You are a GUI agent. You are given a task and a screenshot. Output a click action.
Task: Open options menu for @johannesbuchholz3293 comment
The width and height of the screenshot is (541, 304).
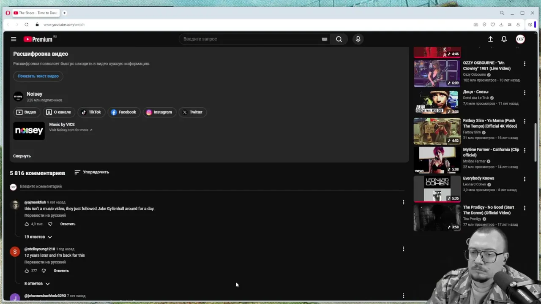(x=403, y=296)
